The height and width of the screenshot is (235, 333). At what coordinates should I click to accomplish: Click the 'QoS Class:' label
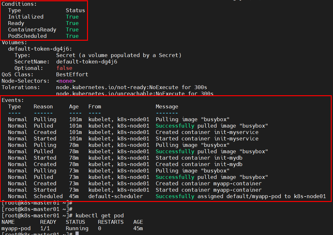pos(17,75)
